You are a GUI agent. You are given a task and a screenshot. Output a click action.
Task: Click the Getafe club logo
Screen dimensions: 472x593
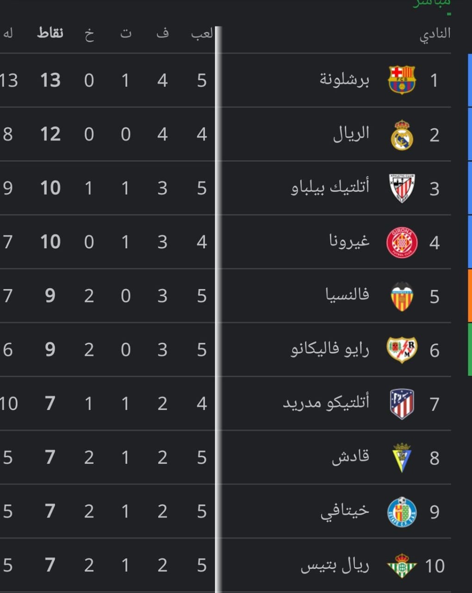point(402,511)
